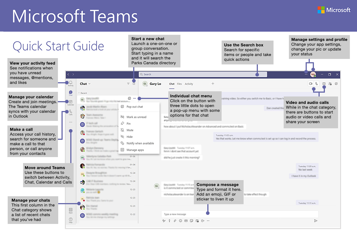Open the Activity feed in the sidebar

coord(71,83)
